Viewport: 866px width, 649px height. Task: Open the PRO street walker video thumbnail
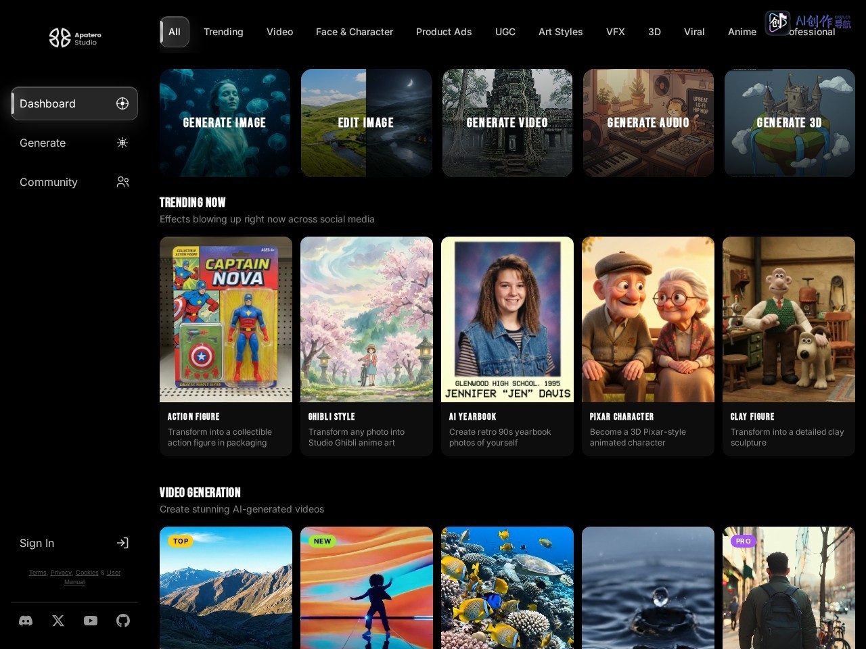(789, 588)
